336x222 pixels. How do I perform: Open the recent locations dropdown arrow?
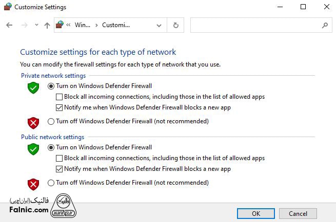tap(36, 25)
